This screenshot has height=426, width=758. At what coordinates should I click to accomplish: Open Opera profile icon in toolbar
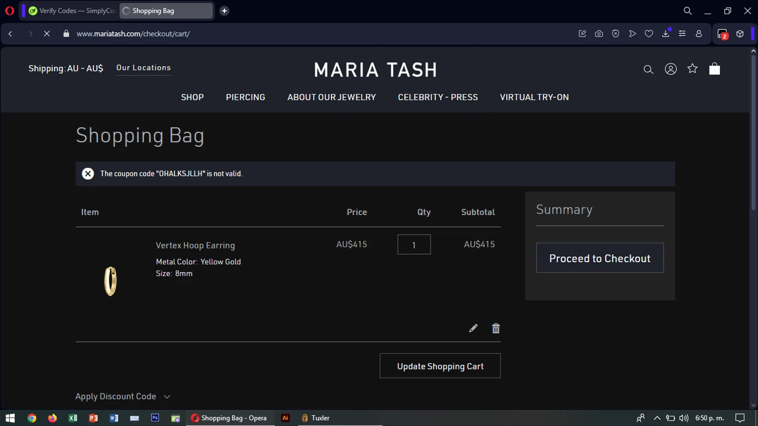point(699,34)
